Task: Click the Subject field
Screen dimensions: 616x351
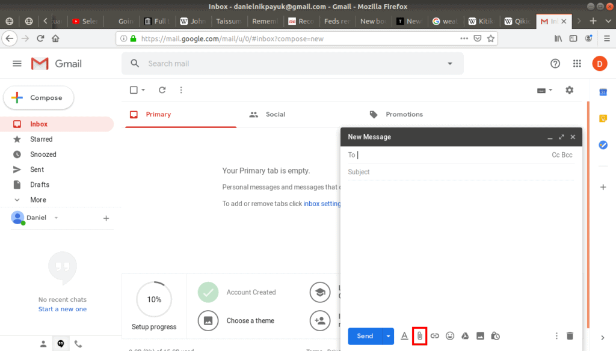Action: (461, 172)
